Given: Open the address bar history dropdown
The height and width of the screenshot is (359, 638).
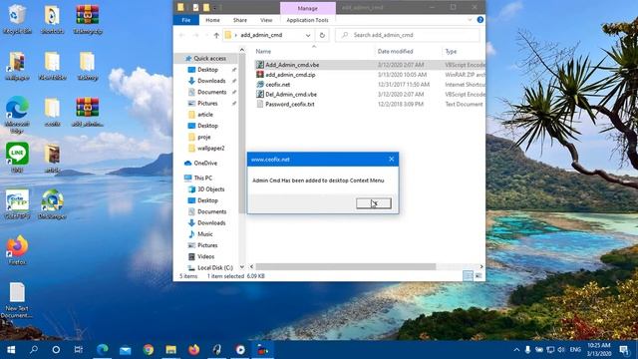Looking at the screenshot, I should coord(308,36).
